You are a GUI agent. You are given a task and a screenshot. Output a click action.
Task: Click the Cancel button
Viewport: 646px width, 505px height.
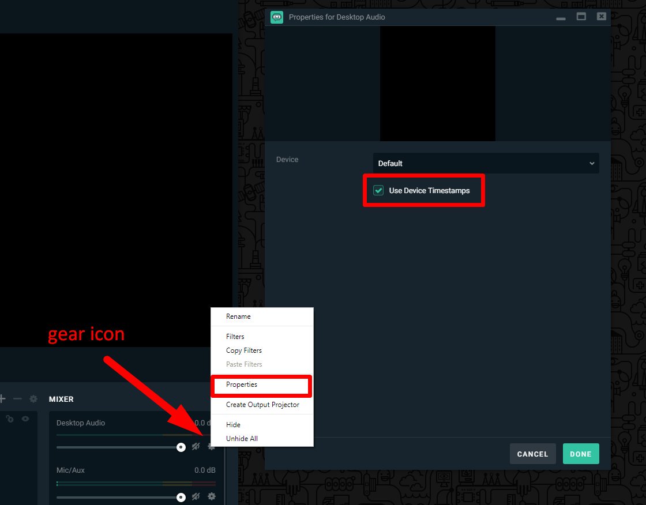[x=532, y=454]
